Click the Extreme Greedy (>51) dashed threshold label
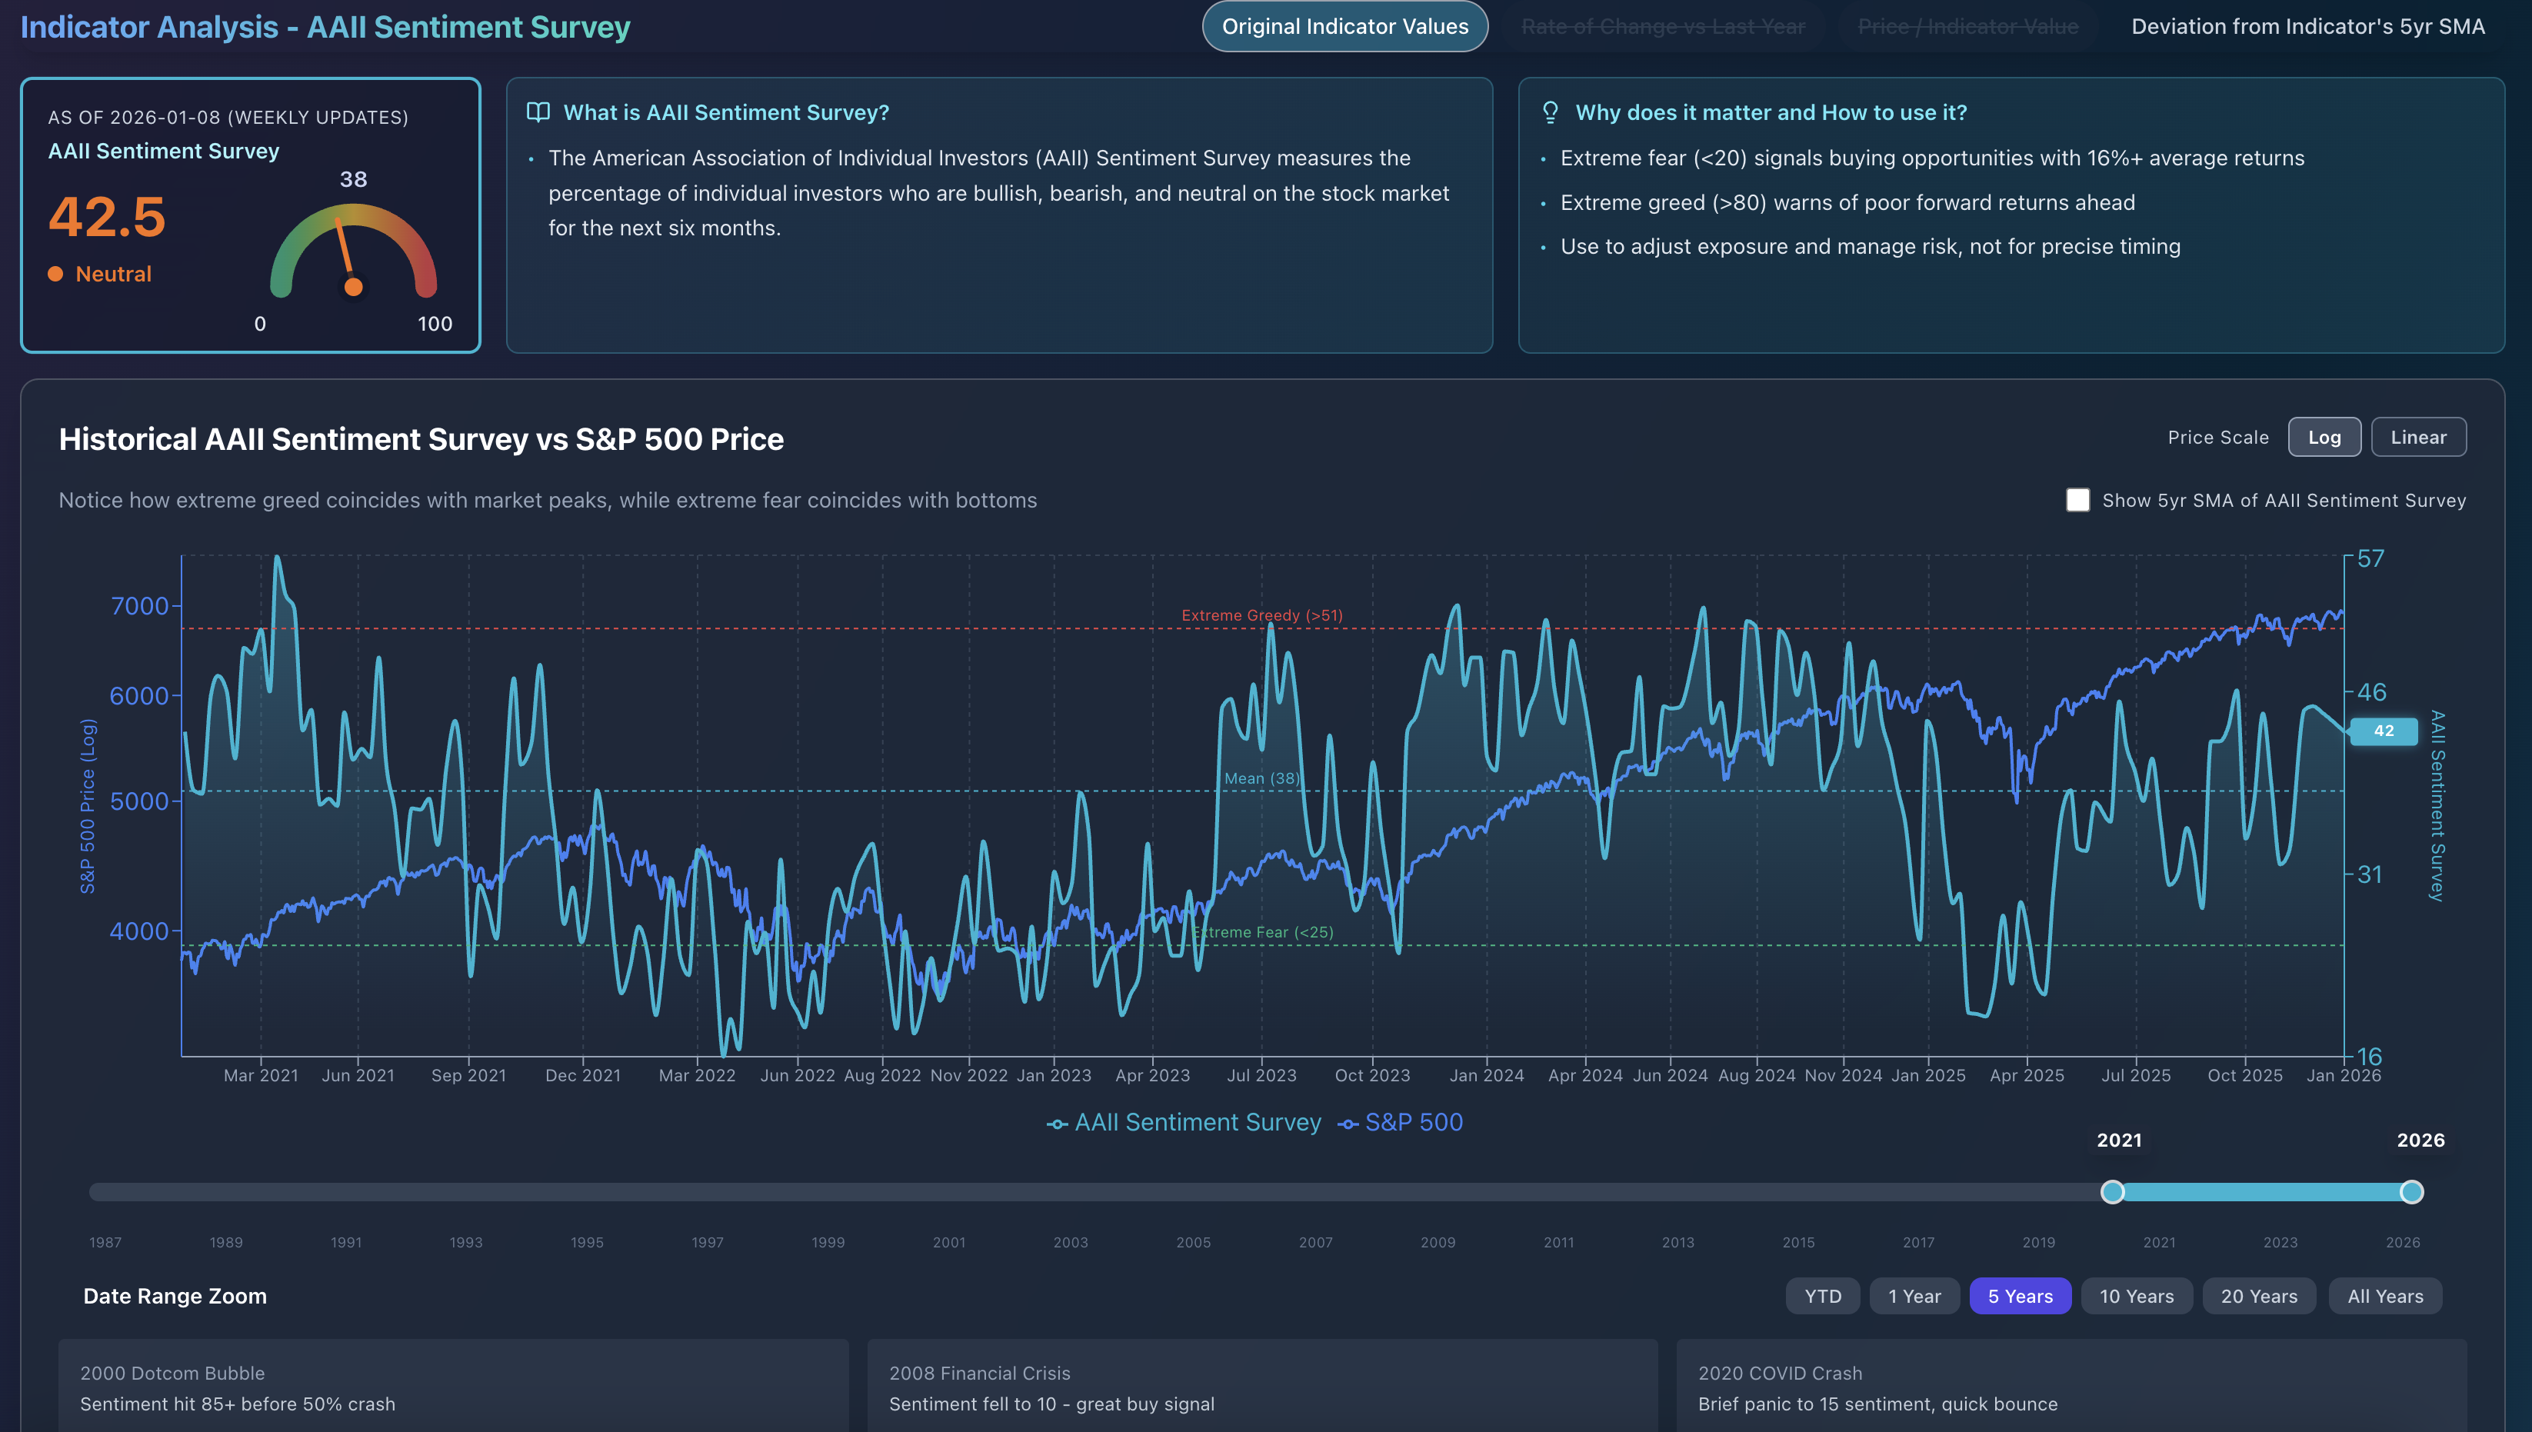Viewport: 2532px width, 1432px height. tap(1261, 614)
